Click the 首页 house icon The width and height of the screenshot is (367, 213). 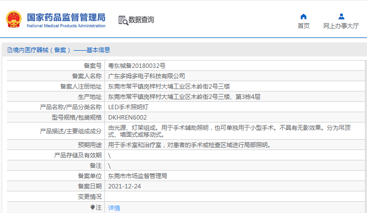[303, 16]
